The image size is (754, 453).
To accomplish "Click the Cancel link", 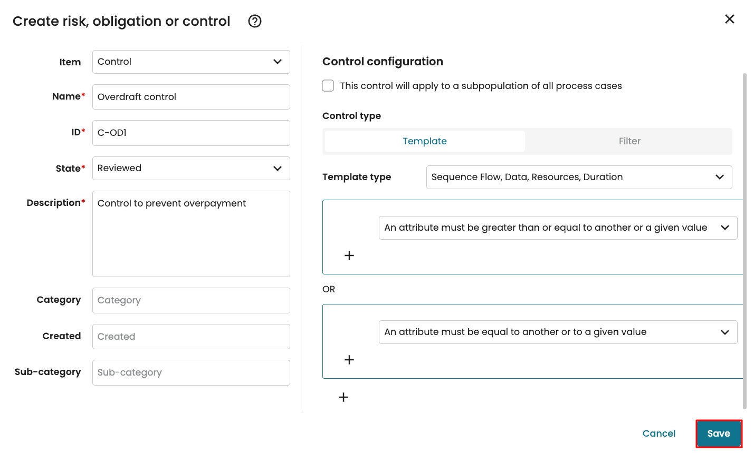I will click(658, 434).
